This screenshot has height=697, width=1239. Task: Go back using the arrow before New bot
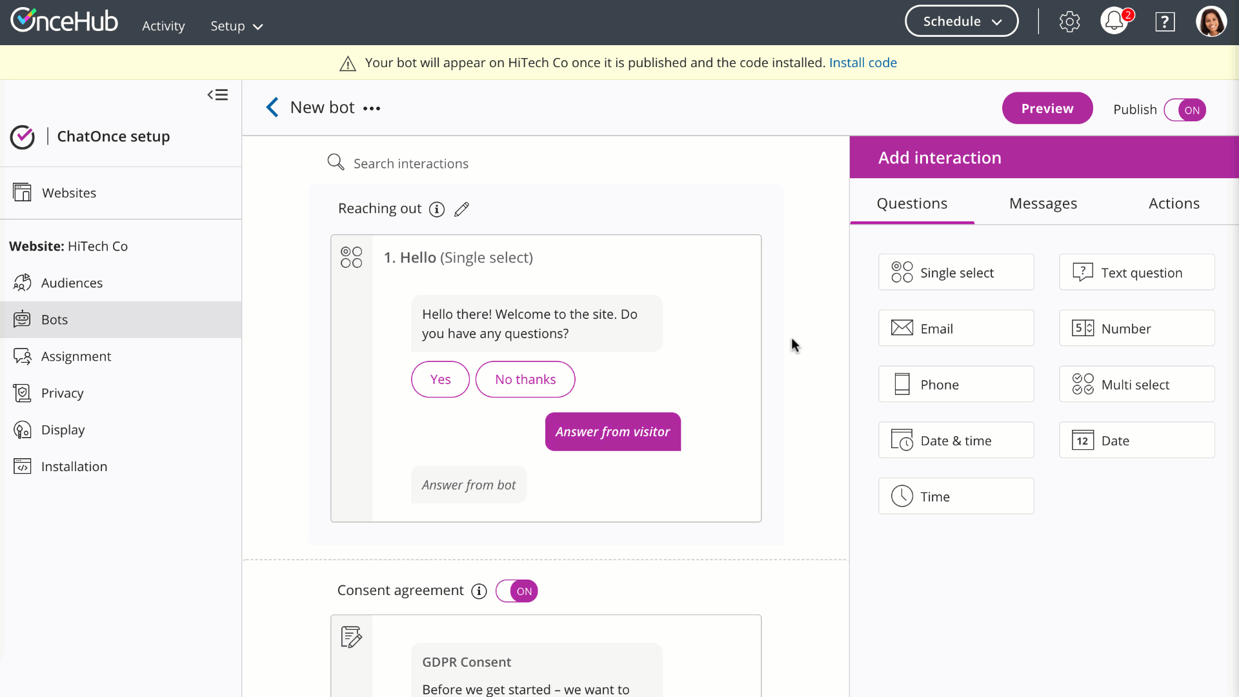coord(272,108)
